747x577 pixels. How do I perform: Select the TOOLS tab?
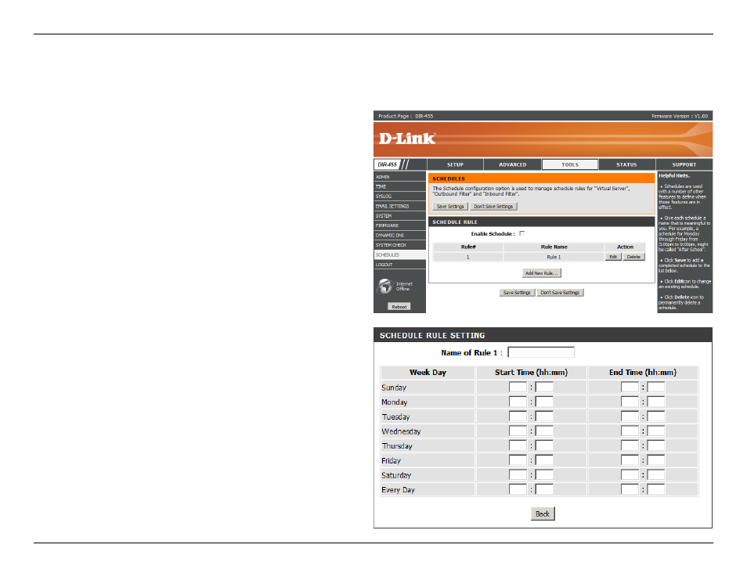coord(570,164)
